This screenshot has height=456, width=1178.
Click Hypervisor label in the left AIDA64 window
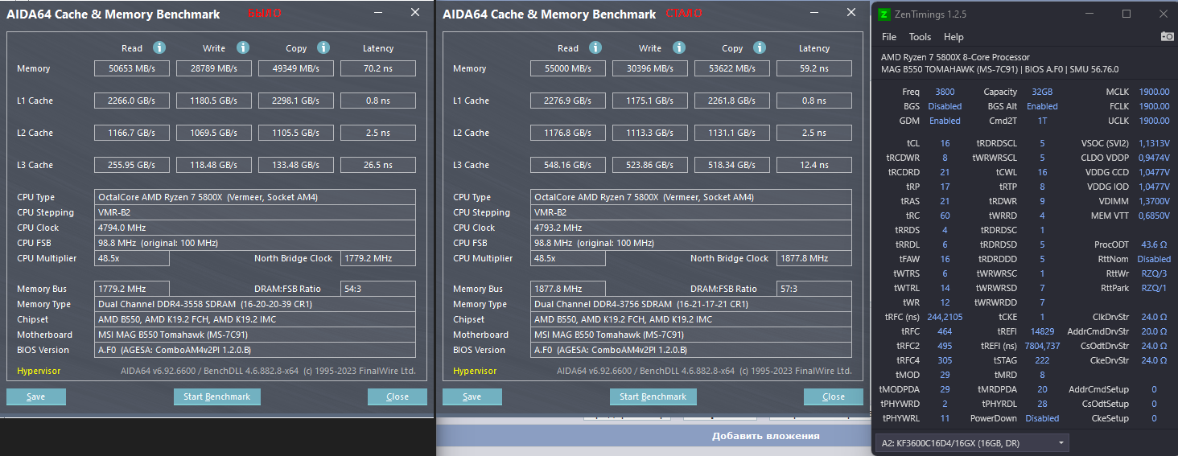(39, 371)
